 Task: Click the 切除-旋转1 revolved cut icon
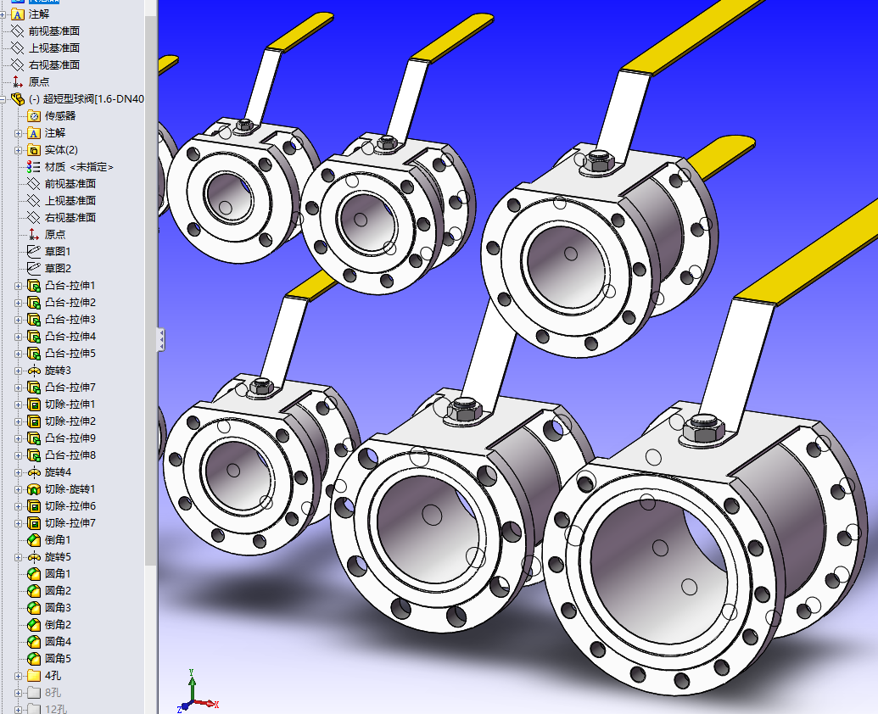coord(34,489)
